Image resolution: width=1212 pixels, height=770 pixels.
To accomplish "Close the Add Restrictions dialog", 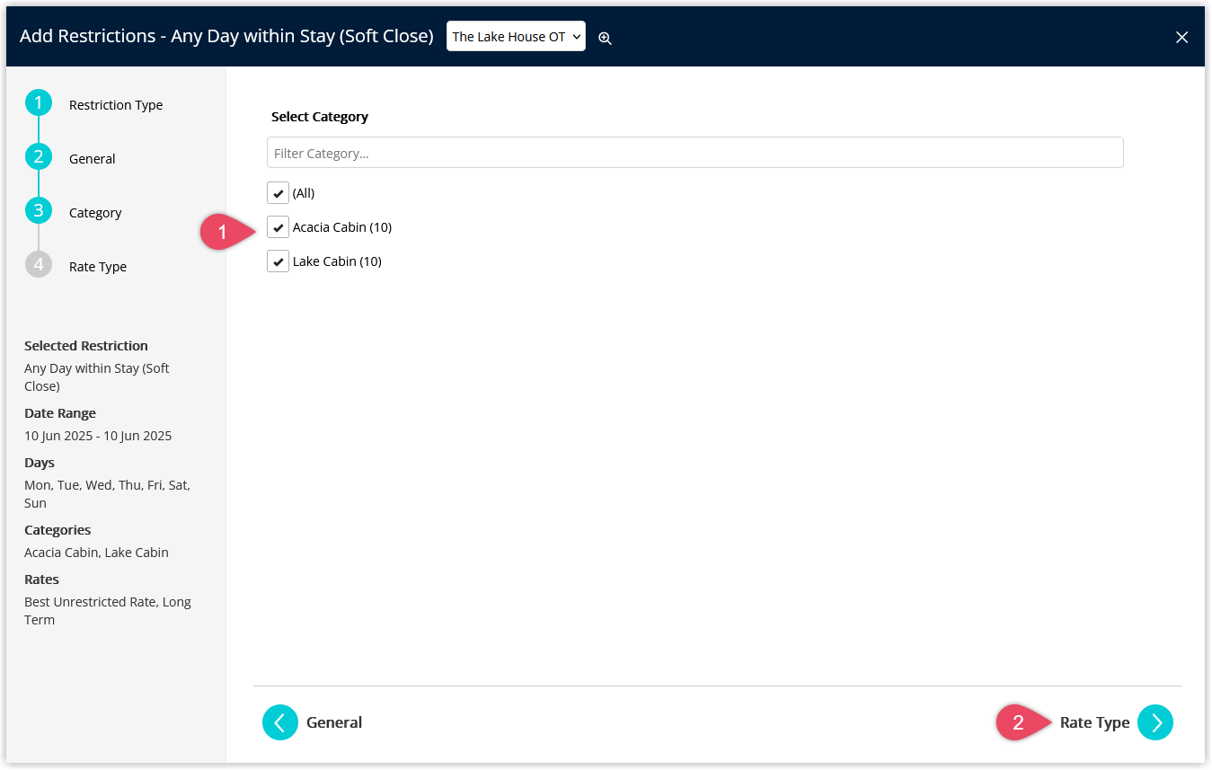I will coord(1182,37).
